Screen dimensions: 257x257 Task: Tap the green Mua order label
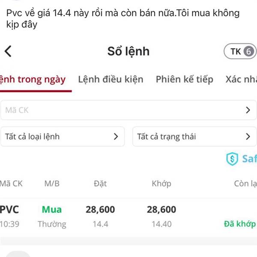click(52, 209)
